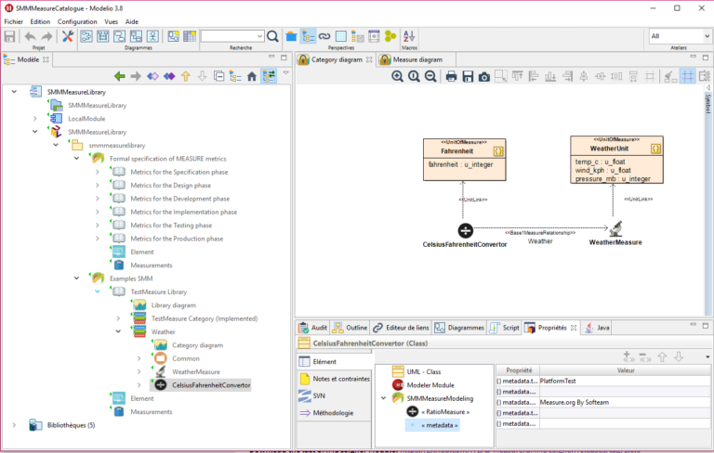Click the orange folder perspective icon

click(x=291, y=36)
